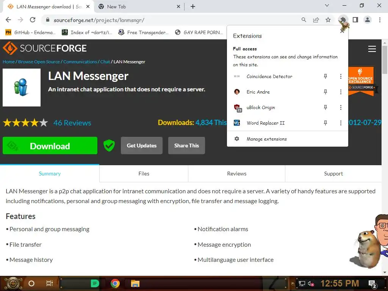388x291 pixels.
Task: Click the SourceForge logo
Action: coord(45,48)
